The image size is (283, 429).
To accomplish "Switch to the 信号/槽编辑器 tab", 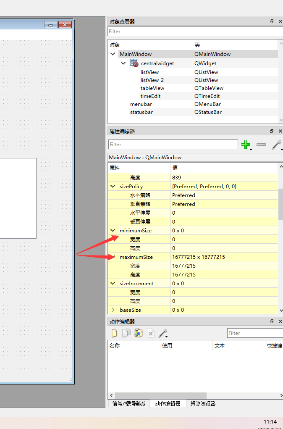I will 128,403.
